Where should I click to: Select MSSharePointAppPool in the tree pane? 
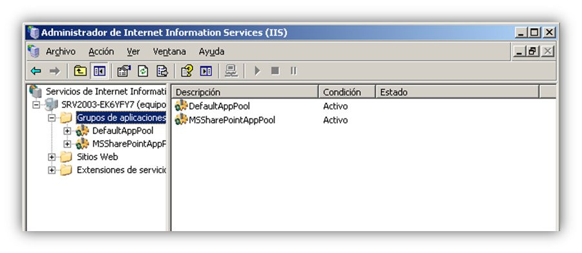pos(129,144)
